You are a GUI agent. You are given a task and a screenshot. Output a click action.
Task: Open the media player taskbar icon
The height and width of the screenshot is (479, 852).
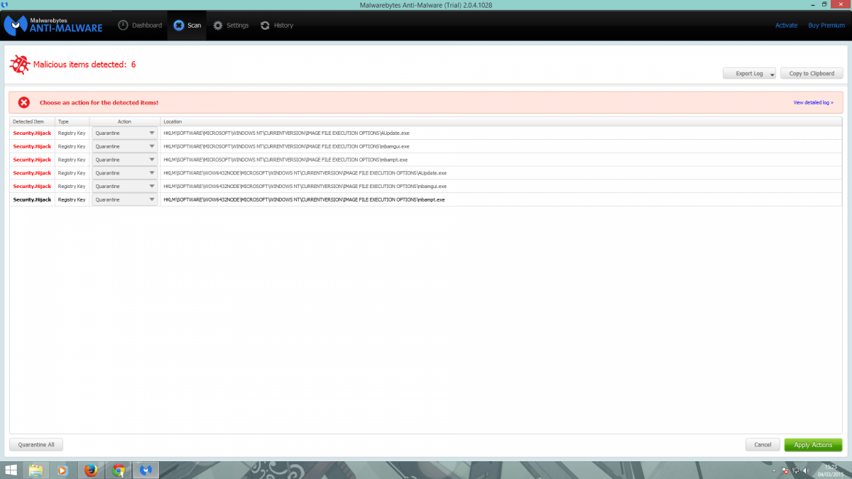(62, 470)
